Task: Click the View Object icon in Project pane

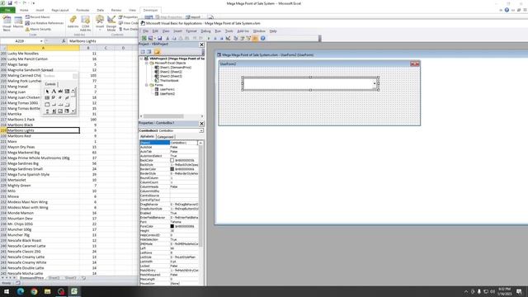Action: [x=148, y=52]
